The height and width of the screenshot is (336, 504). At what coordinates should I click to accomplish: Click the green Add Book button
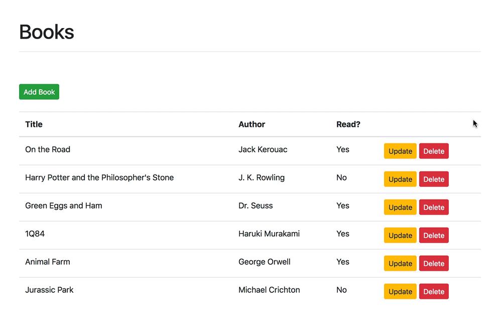click(x=39, y=92)
